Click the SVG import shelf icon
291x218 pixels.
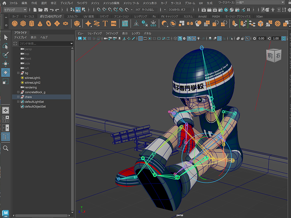[x=114, y=24]
